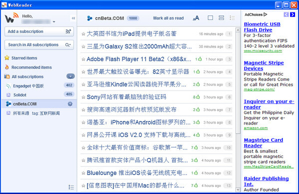
Task: Open cnBeta.COM feed settings gear
Action: click(70, 104)
